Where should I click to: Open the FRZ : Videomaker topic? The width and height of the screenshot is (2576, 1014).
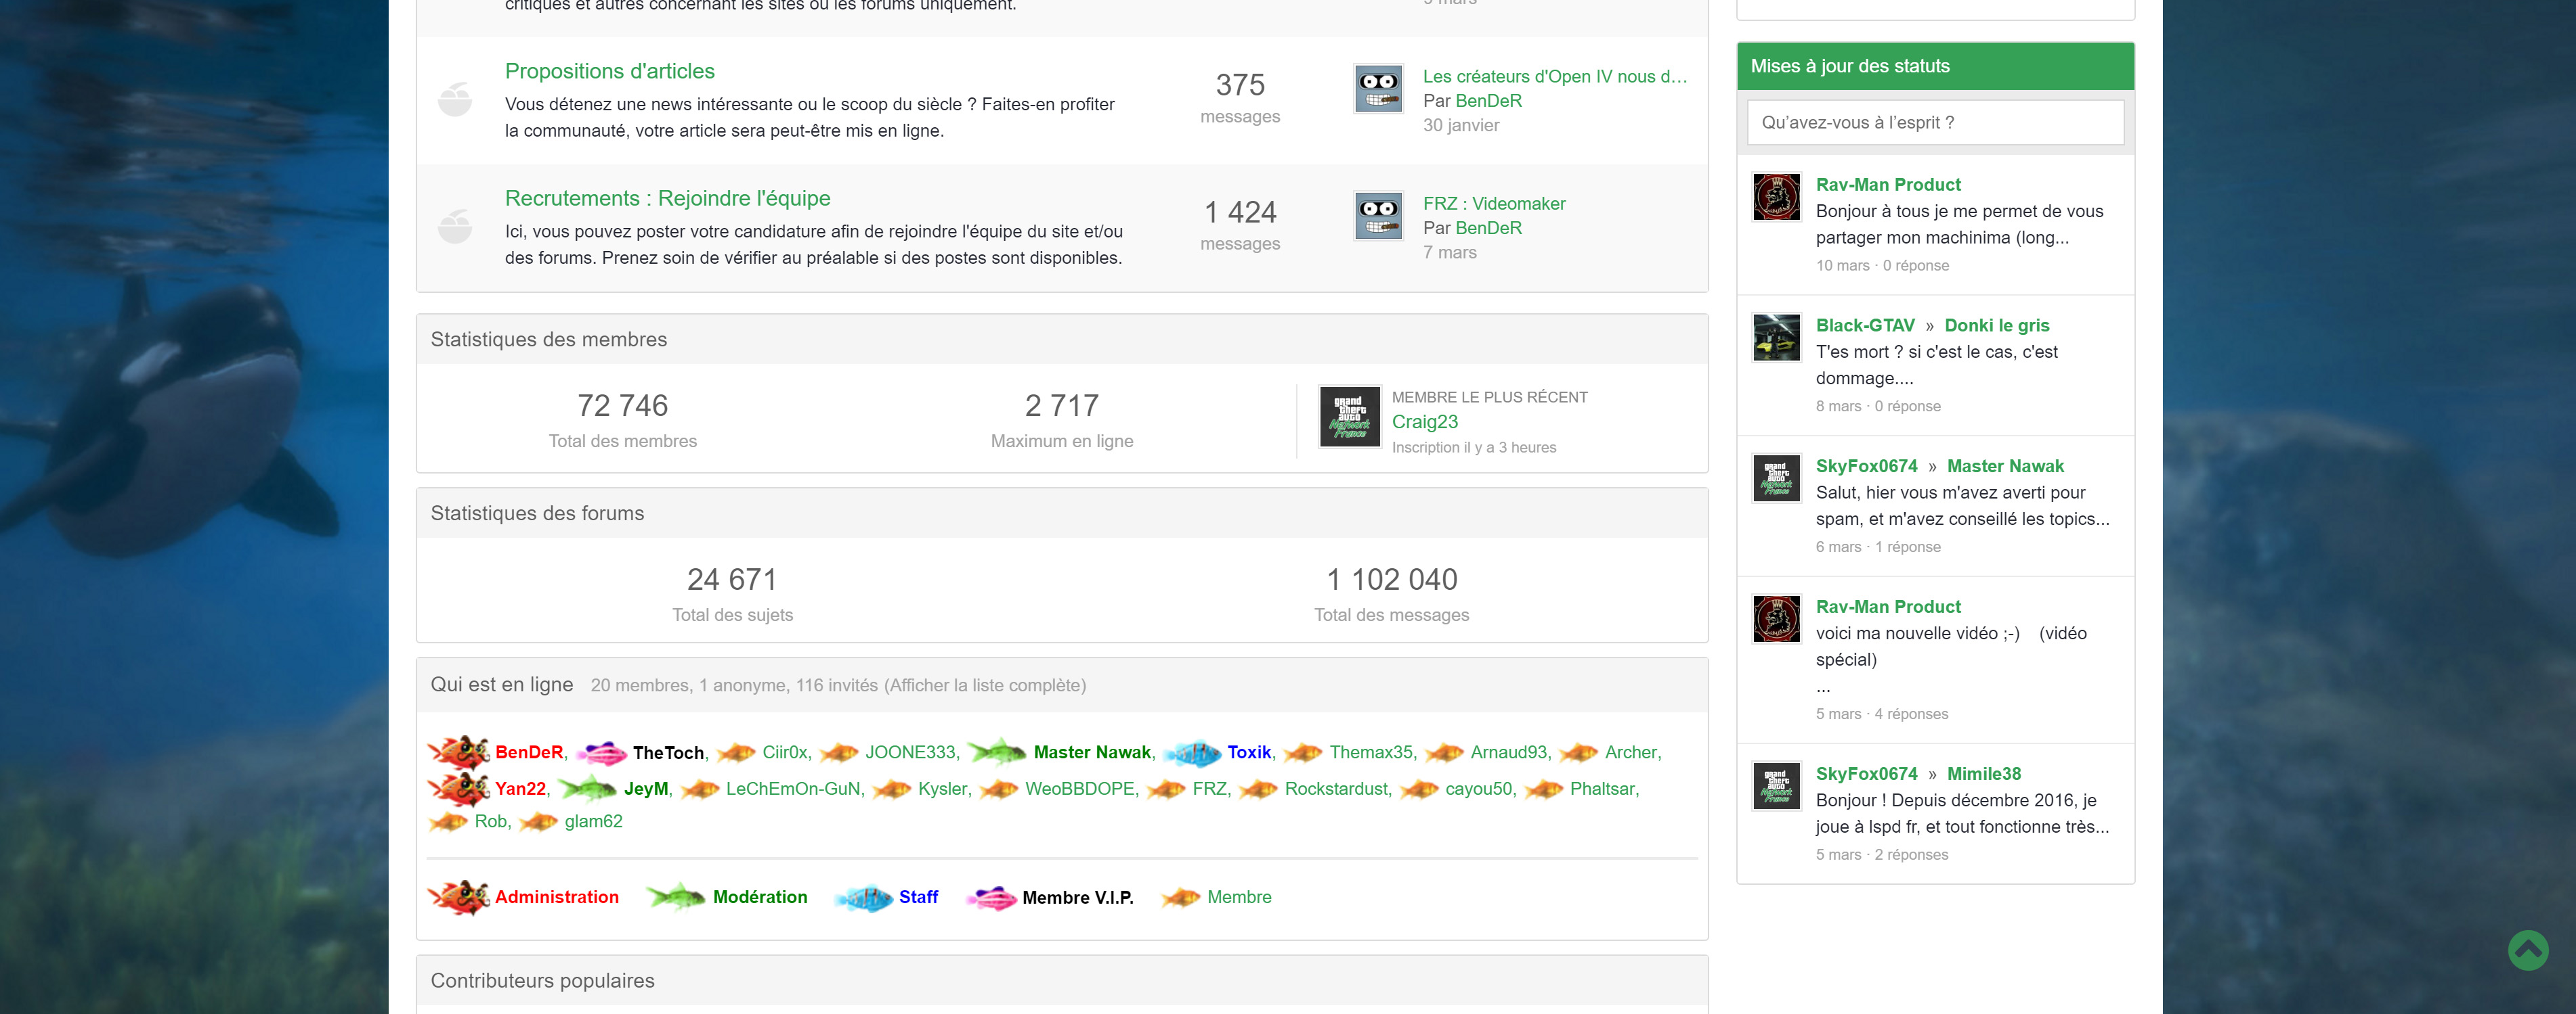[1493, 204]
